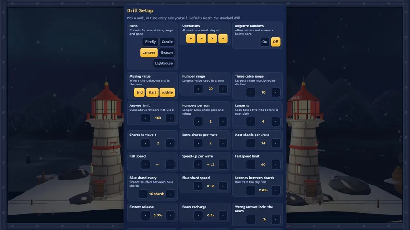Image resolution: width=410 pixels, height=230 pixels.
Task: Choose the Lantern rank preset
Action: click(149, 52)
